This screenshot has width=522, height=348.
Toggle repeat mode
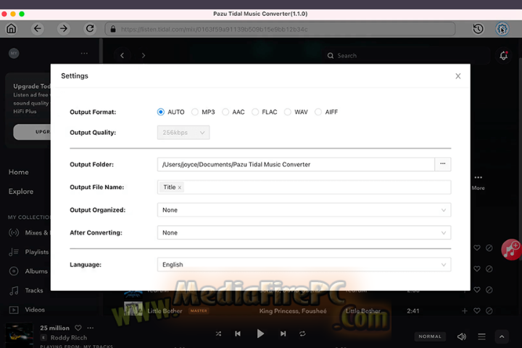302,333
